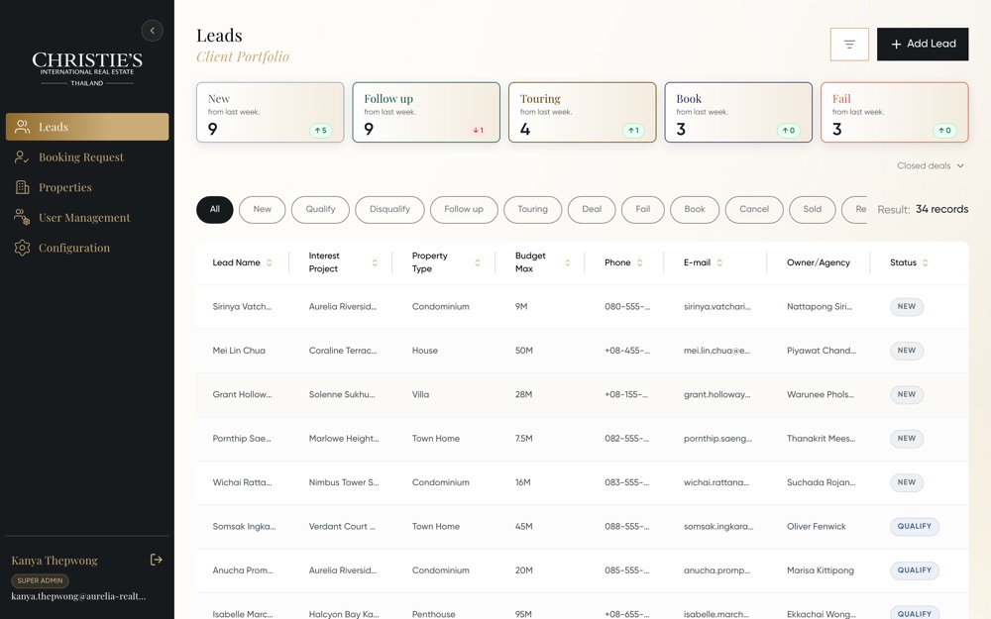The image size is (991, 619).
Task: Open the Touring summary card
Action: click(582, 113)
